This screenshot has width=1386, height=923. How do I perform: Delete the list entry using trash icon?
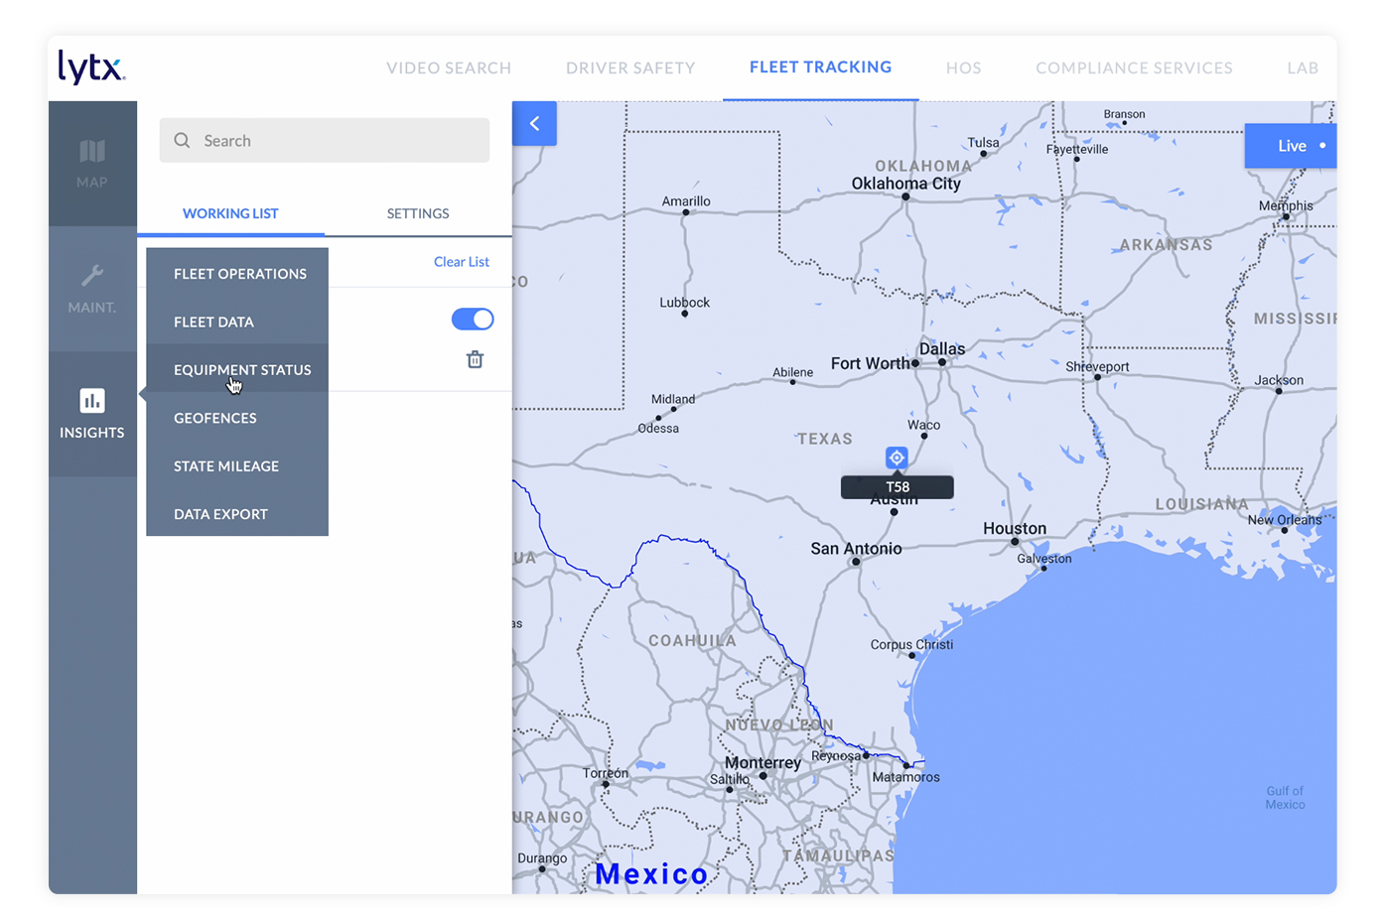(x=475, y=359)
